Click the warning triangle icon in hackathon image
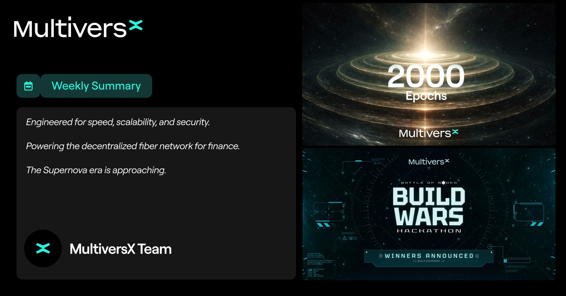Screen dimensions: 566x296 pyautogui.click(x=345, y=238)
